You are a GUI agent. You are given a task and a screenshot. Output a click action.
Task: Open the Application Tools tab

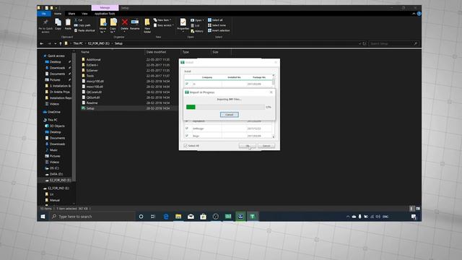tap(105, 14)
